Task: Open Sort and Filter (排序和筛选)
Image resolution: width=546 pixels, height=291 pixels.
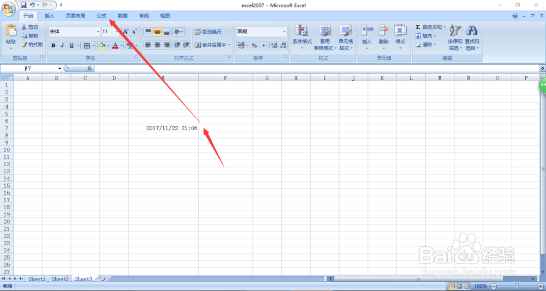Action: (x=454, y=38)
